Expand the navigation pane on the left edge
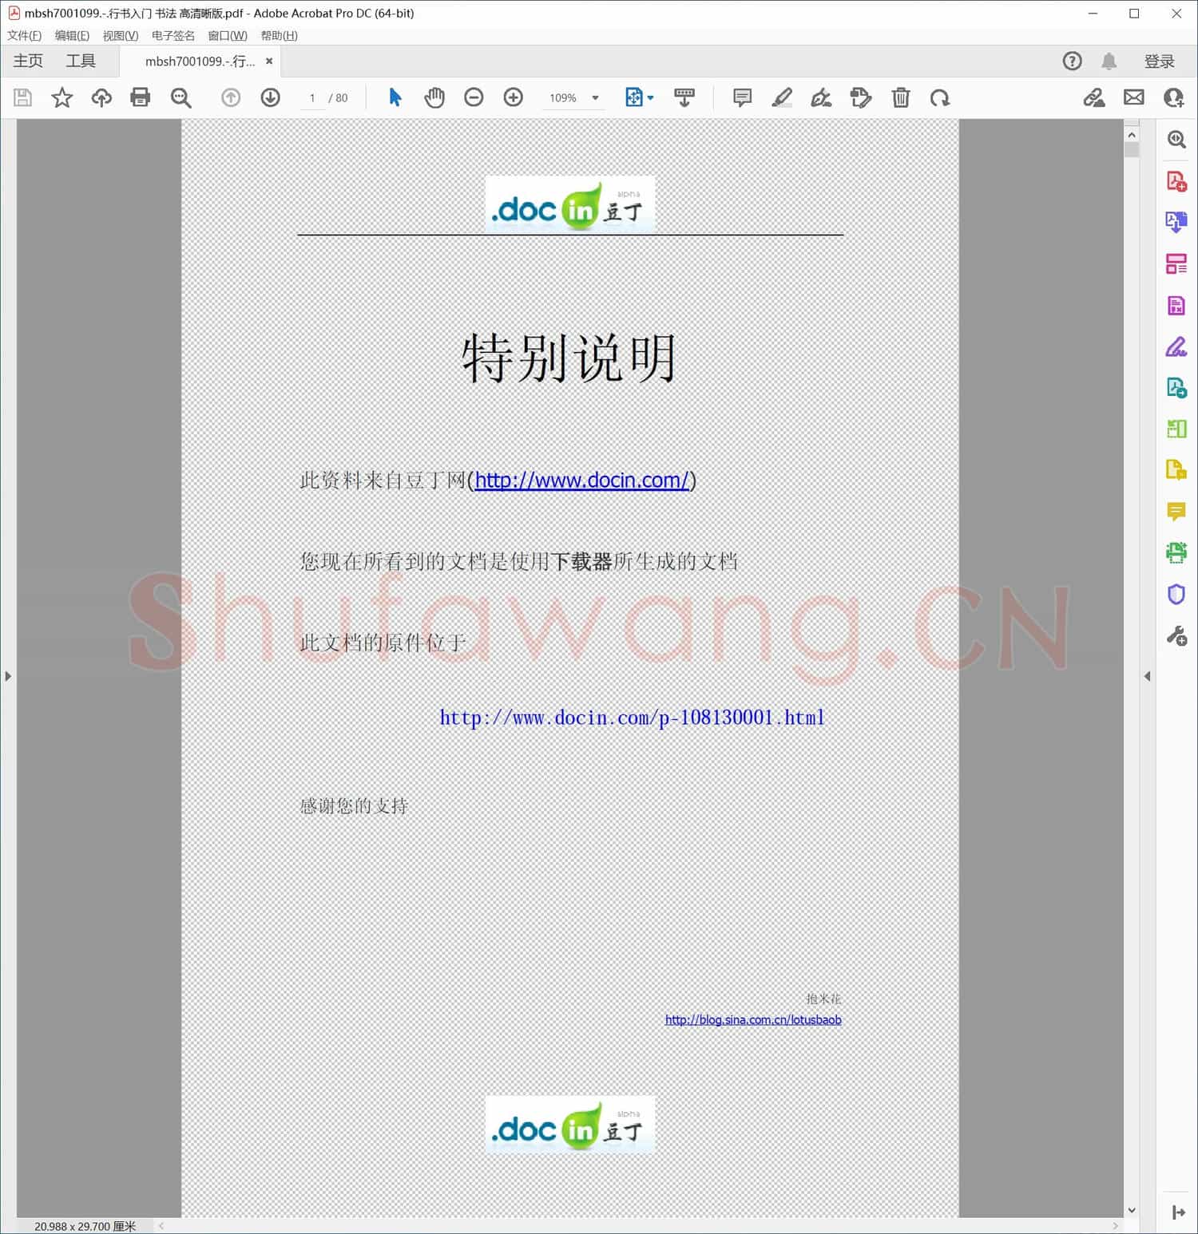The width and height of the screenshot is (1198, 1234). point(8,675)
